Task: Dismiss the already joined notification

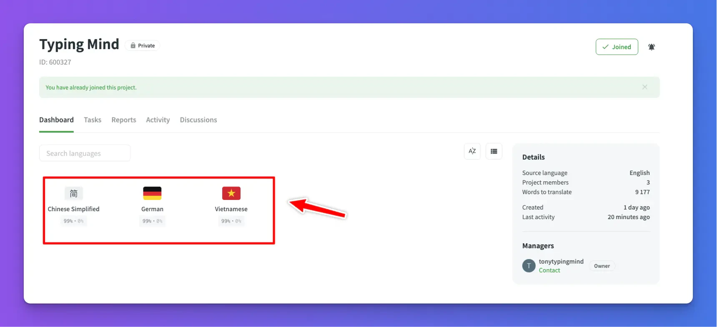Action: [x=645, y=87]
